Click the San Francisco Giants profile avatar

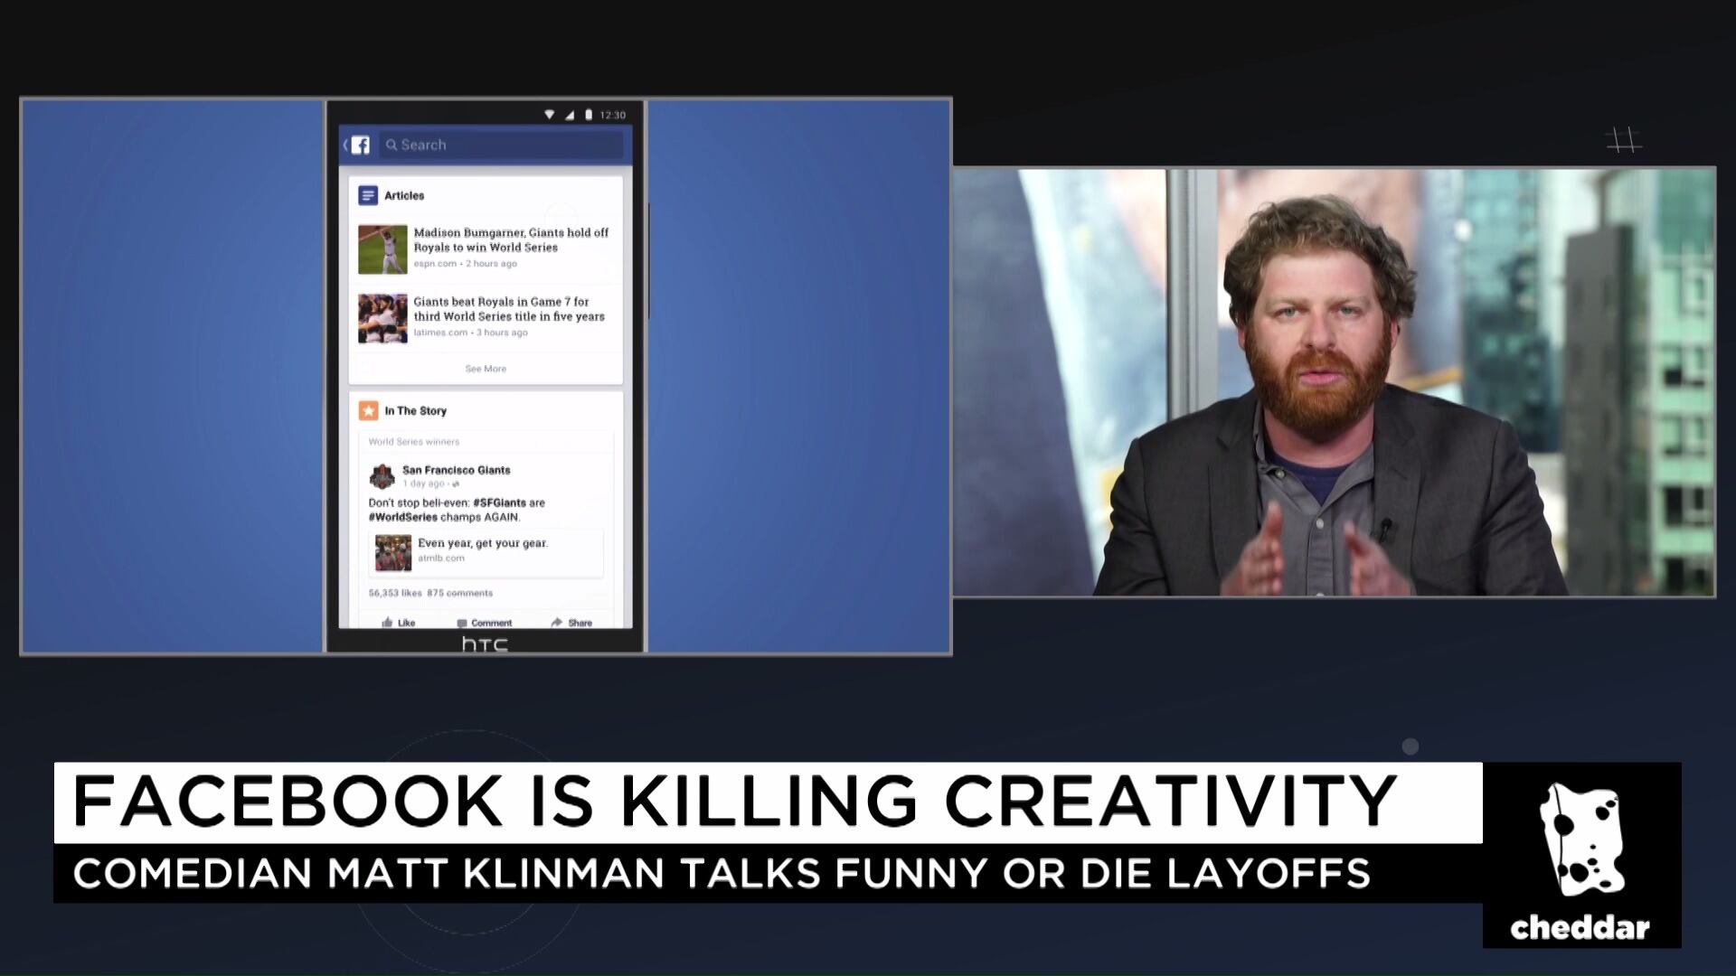382,475
